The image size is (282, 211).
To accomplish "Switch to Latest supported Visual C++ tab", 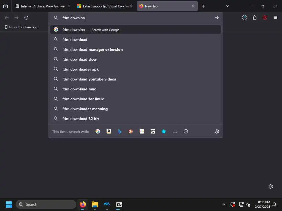I will coord(105,6).
